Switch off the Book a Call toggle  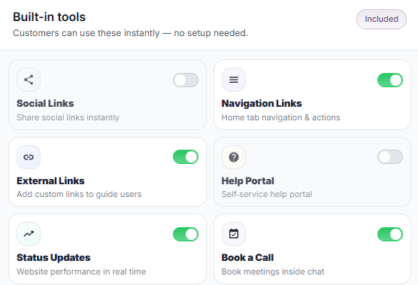coord(390,235)
